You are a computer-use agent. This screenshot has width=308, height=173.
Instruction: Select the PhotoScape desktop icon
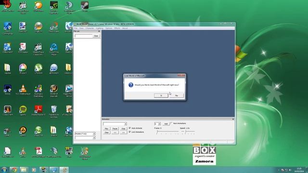tap(53, 27)
